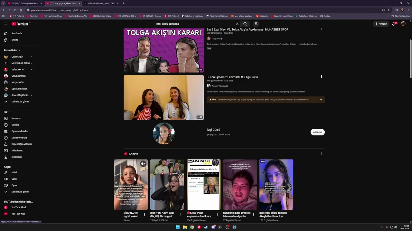Open Zeynep Yılmazçelik channel link
Screen dimensions: 412x231
tap(220, 86)
